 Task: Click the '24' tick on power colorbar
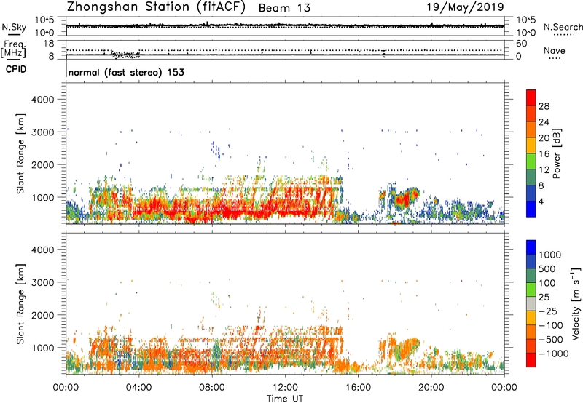pos(544,122)
